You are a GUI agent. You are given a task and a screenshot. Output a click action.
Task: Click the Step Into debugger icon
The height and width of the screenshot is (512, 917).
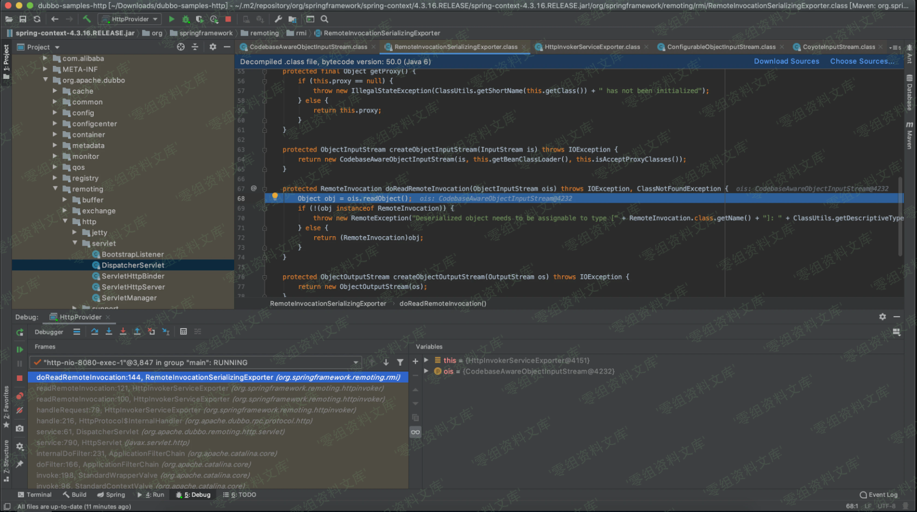click(x=109, y=331)
